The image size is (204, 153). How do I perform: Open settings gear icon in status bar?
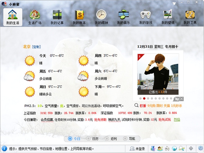201,148
